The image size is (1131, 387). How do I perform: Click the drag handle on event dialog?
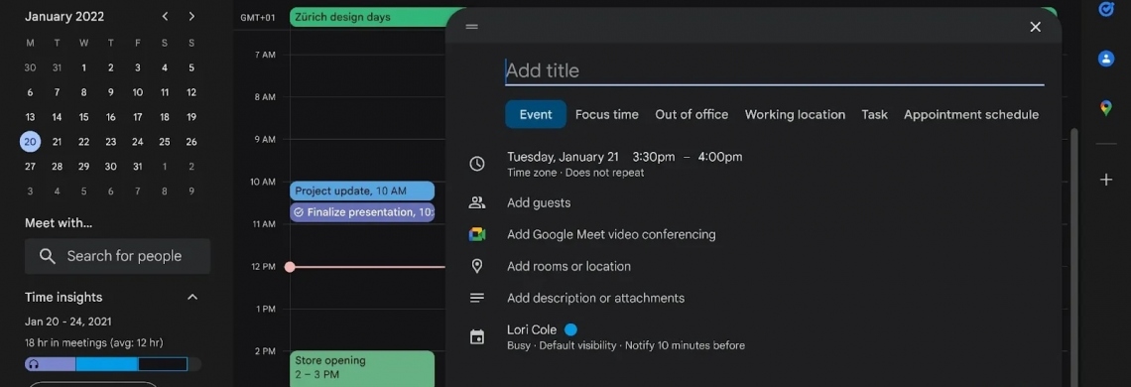471,27
